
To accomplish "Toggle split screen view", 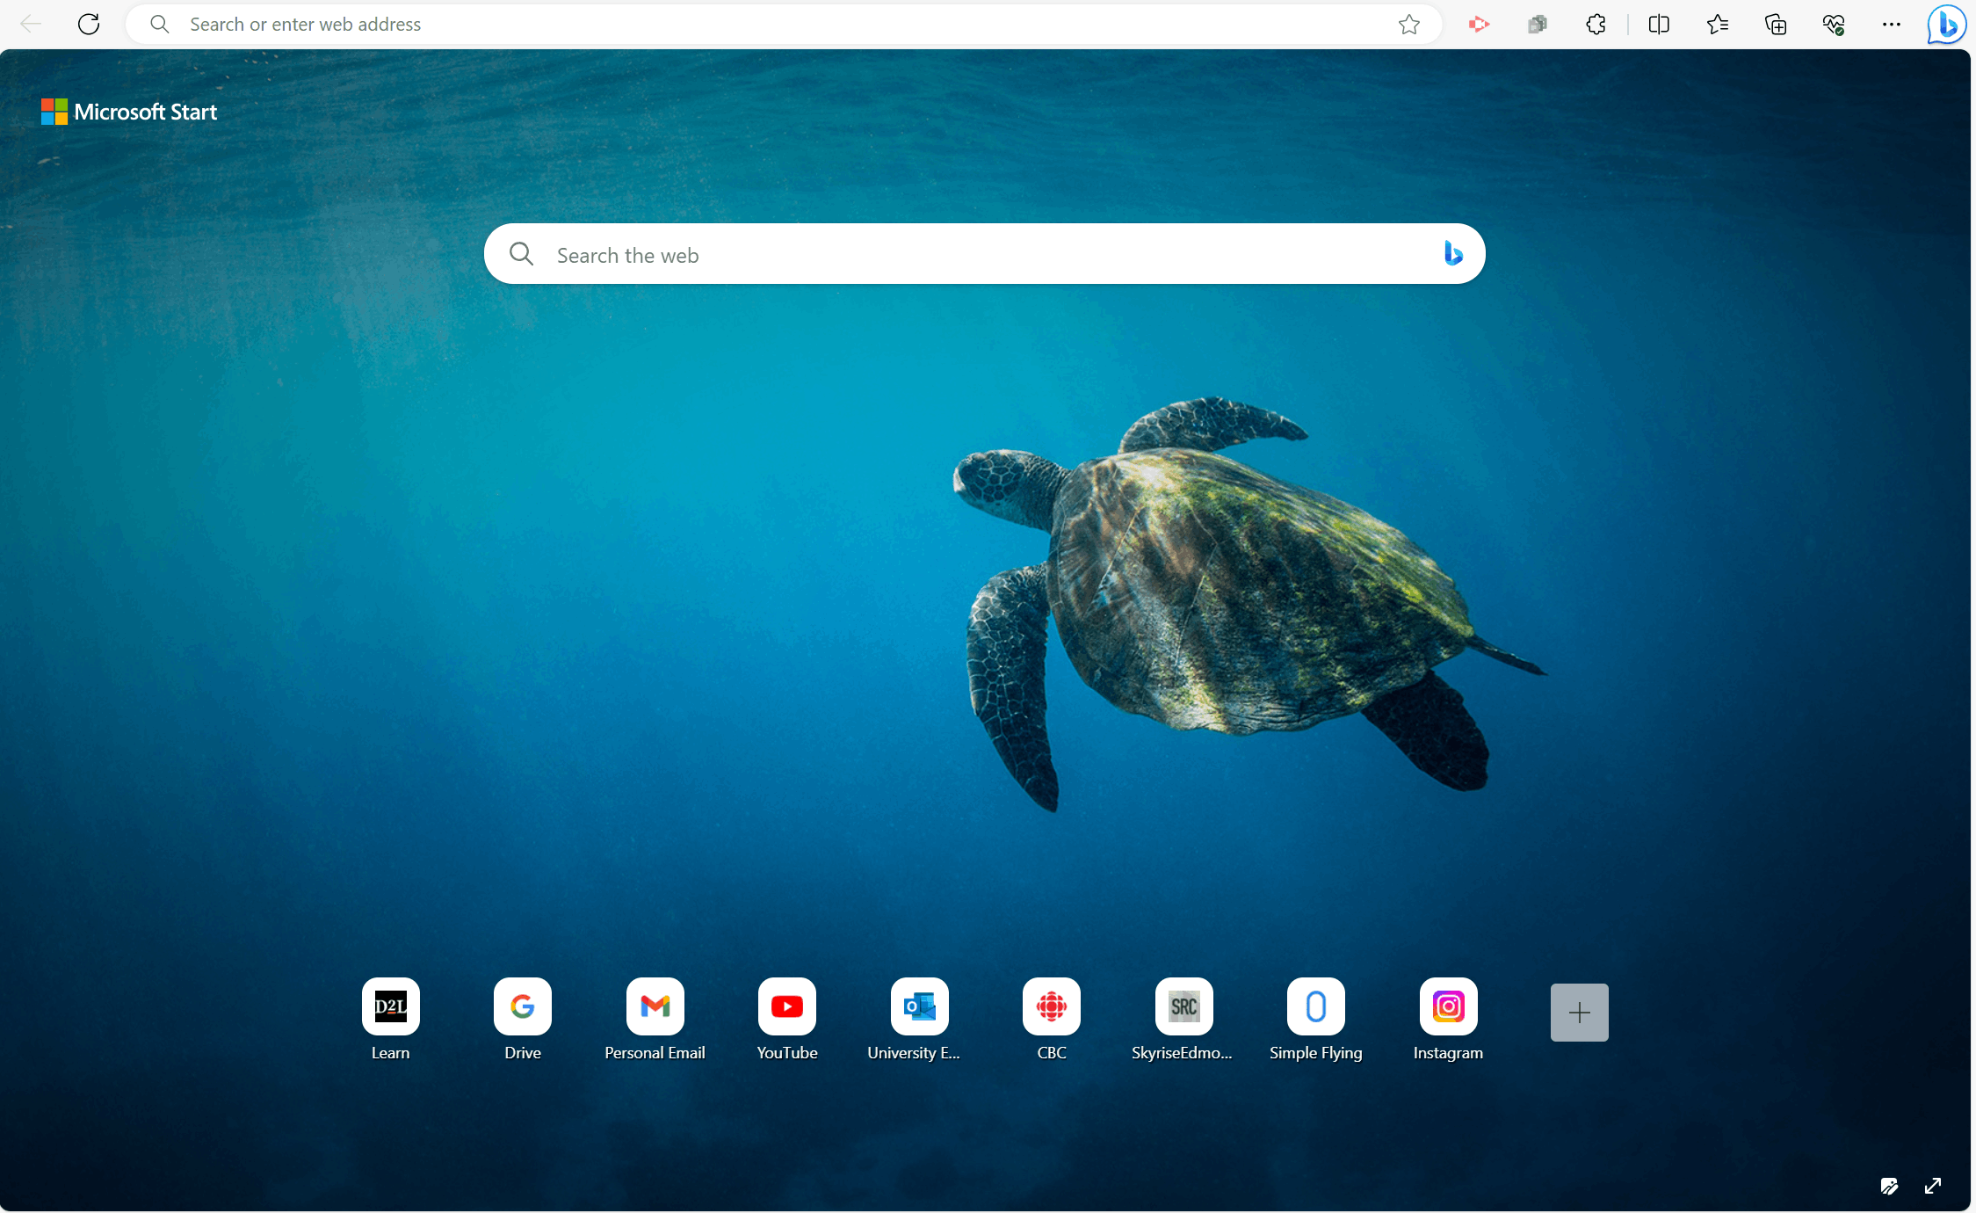I will coord(1659,25).
